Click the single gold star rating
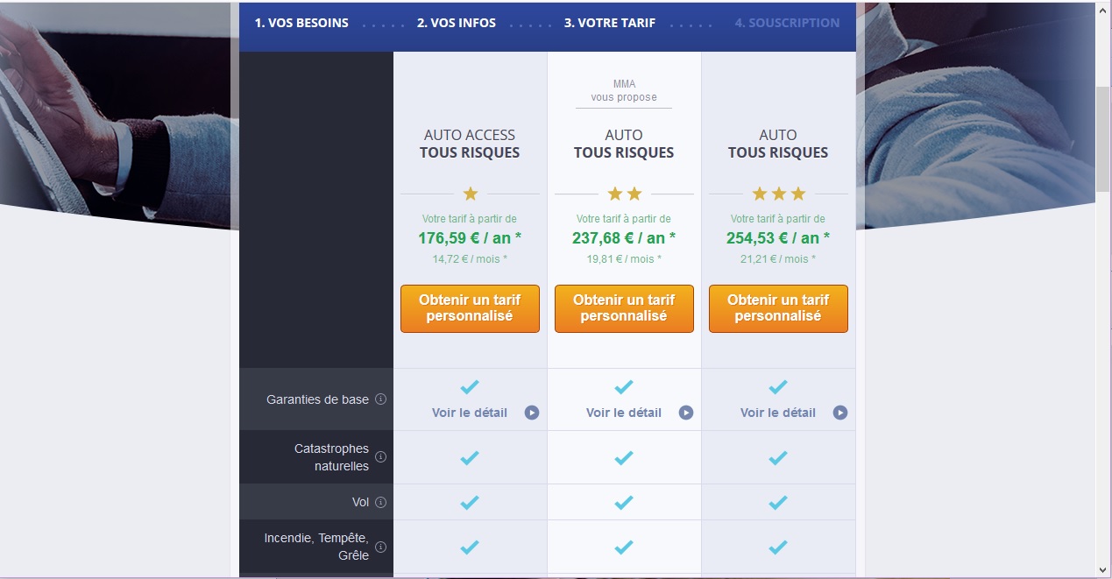1112x579 pixels. 471,194
